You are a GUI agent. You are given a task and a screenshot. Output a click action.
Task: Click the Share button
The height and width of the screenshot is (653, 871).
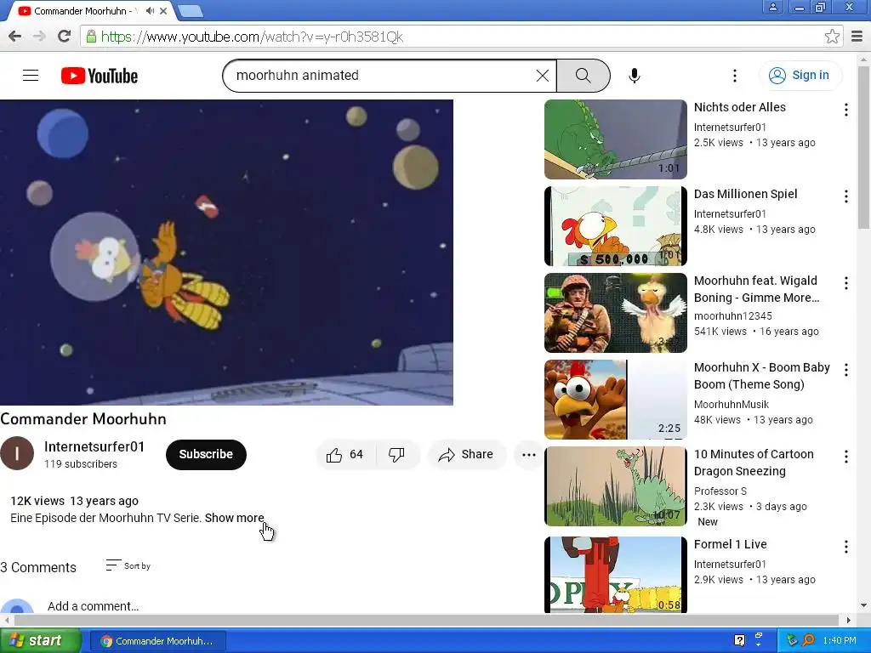click(x=467, y=455)
